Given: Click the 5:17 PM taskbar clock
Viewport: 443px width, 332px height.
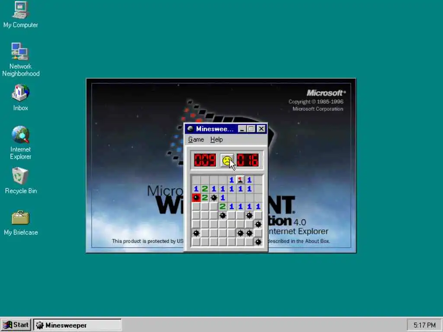Looking at the screenshot, I should click(x=424, y=325).
